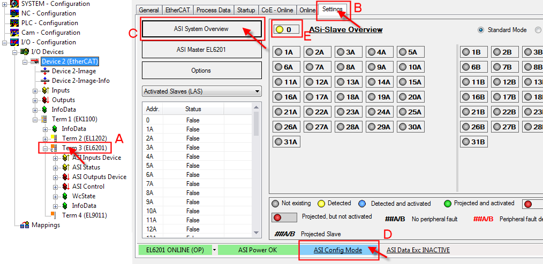Click the WcState green icon

[x=65, y=196]
